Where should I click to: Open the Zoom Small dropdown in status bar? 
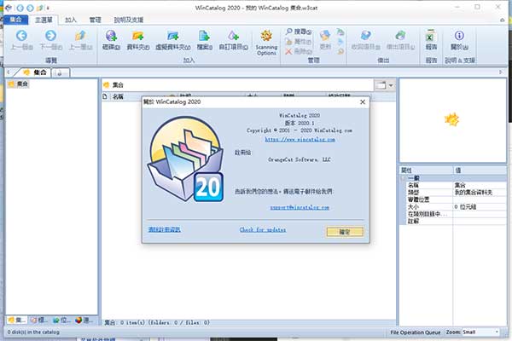click(x=480, y=332)
